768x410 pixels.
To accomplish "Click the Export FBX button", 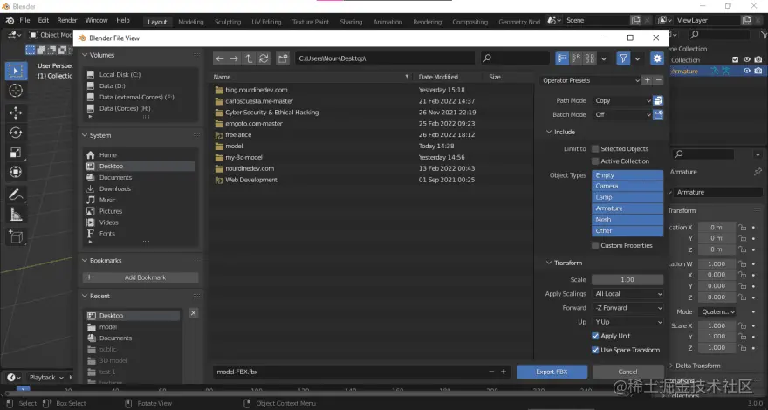I will pyautogui.click(x=552, y=372).
